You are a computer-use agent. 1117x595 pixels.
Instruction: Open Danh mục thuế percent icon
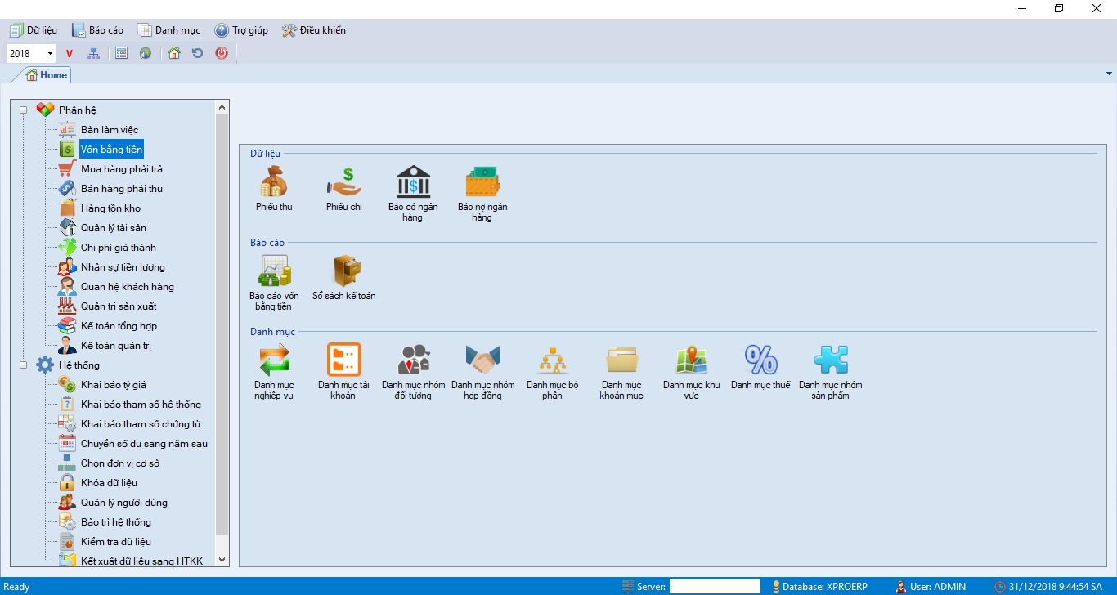tap(760, 367)
